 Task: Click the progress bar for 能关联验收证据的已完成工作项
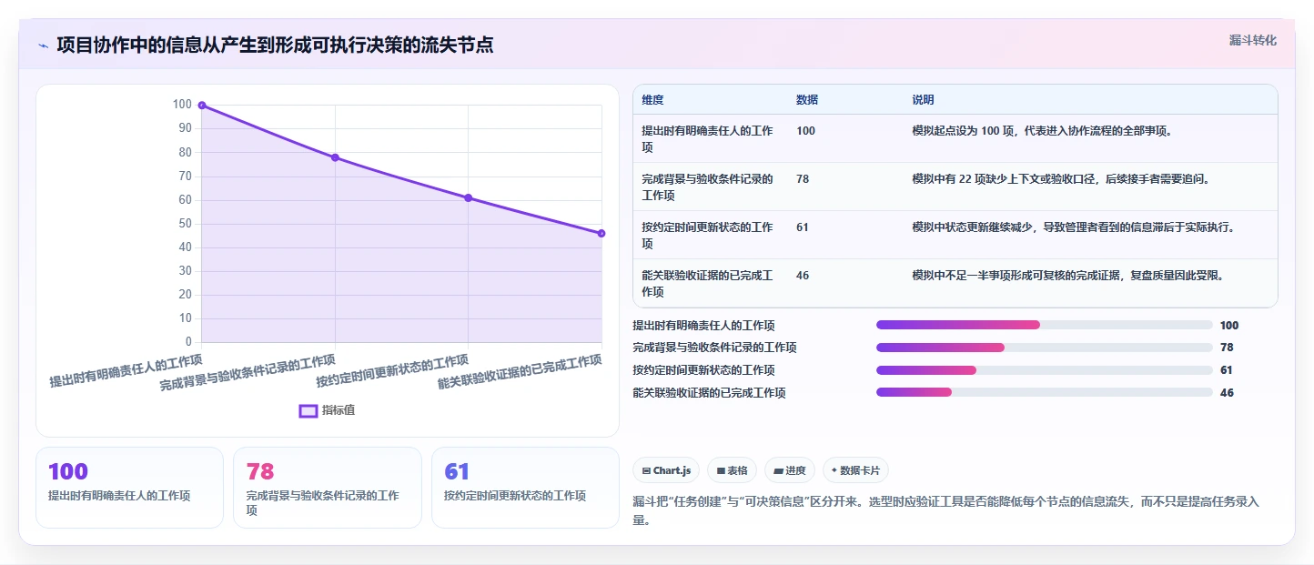1045,393
